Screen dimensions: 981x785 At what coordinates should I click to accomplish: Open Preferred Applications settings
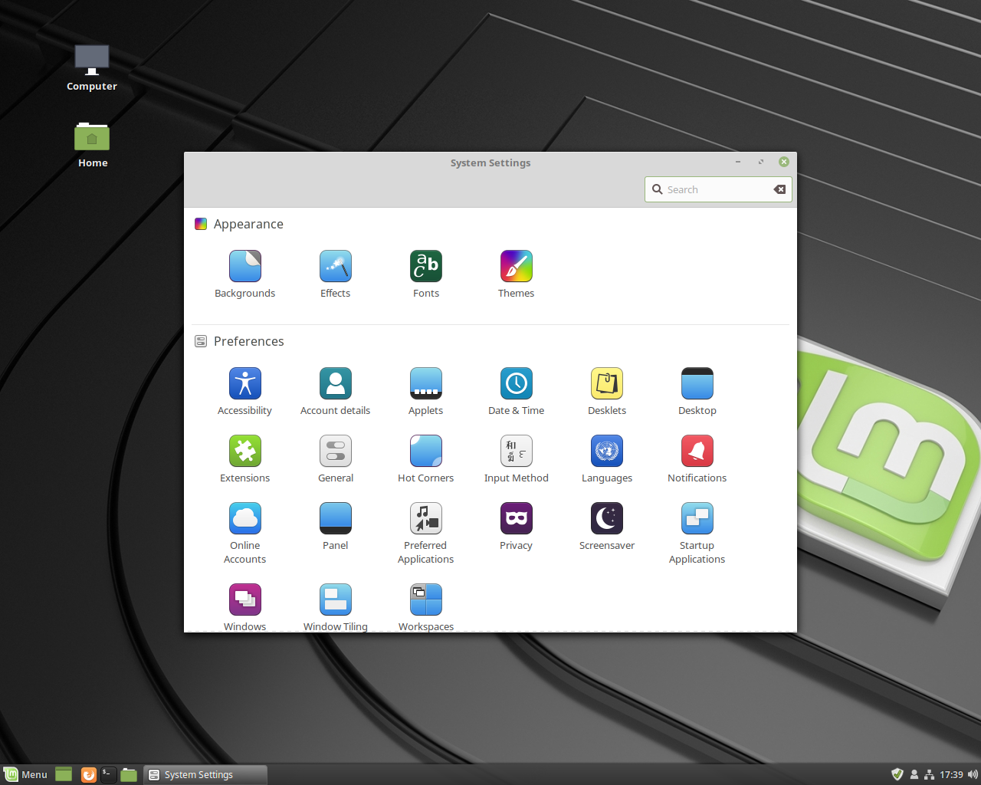click(x=426, y=534)
